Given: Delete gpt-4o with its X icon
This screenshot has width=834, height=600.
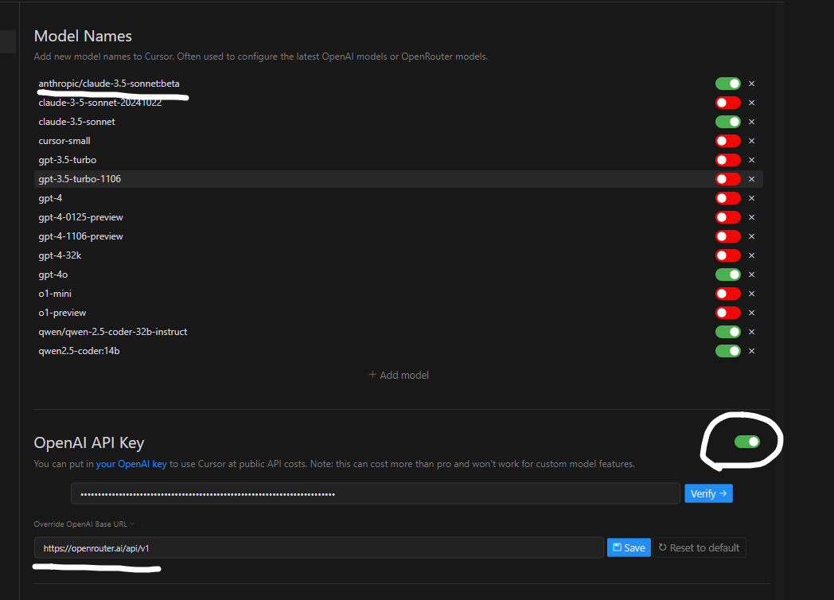Looking at the screenshot, I should pos(751,275).
